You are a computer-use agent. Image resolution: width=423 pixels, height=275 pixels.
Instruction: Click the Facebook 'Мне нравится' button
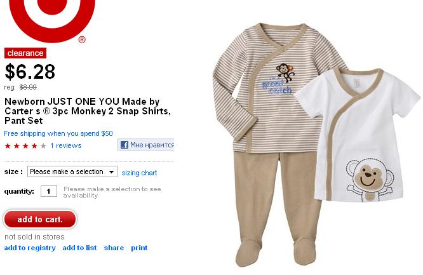145,145
